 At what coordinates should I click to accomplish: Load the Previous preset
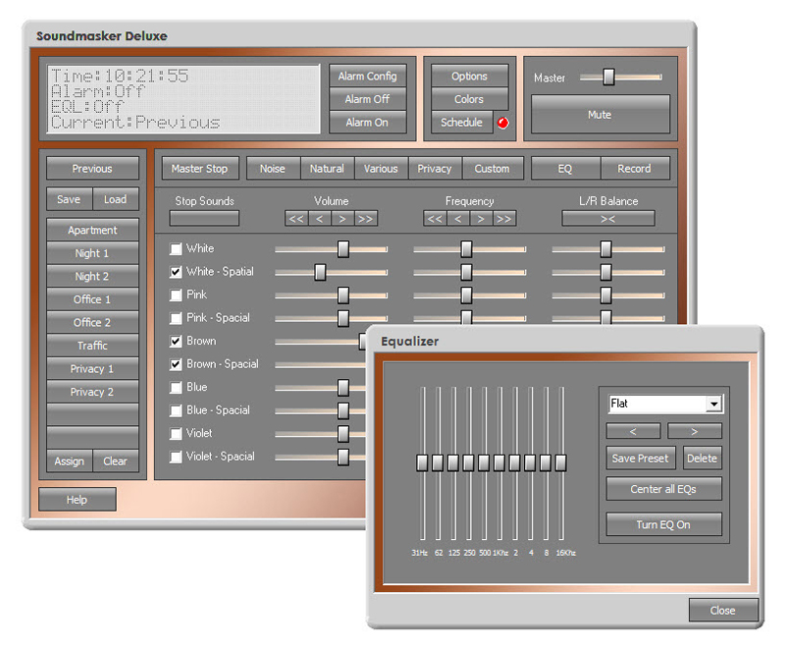(x=92, y=169)
